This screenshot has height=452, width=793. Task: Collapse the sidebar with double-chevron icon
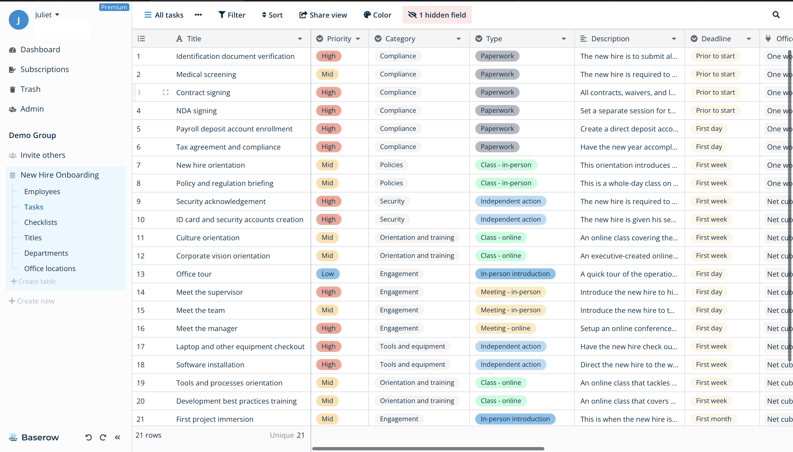(x=117, y=437)
